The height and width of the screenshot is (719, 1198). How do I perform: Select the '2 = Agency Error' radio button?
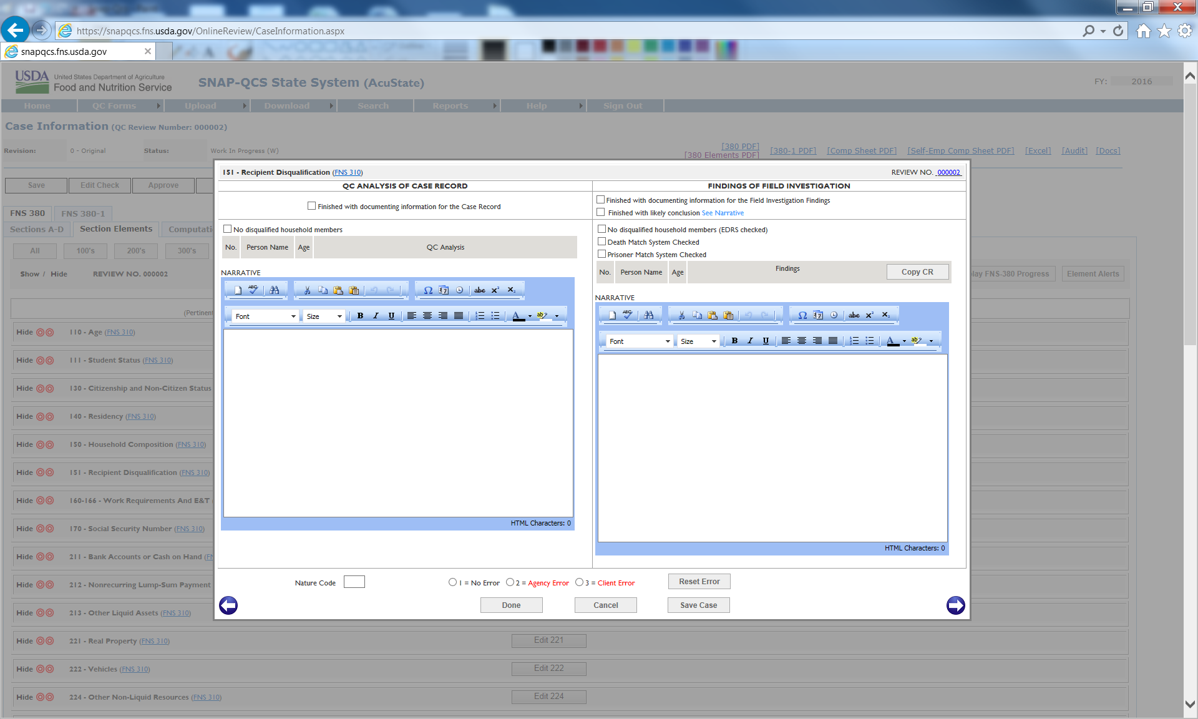[510, 582]
